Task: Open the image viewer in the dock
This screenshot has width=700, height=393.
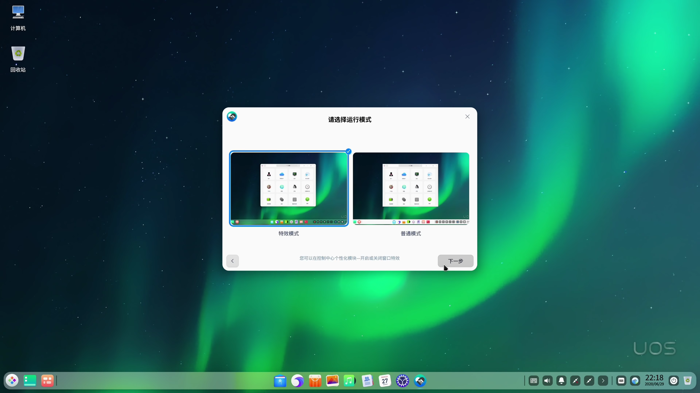Action: pyautogui.click(x=332, y=381)
